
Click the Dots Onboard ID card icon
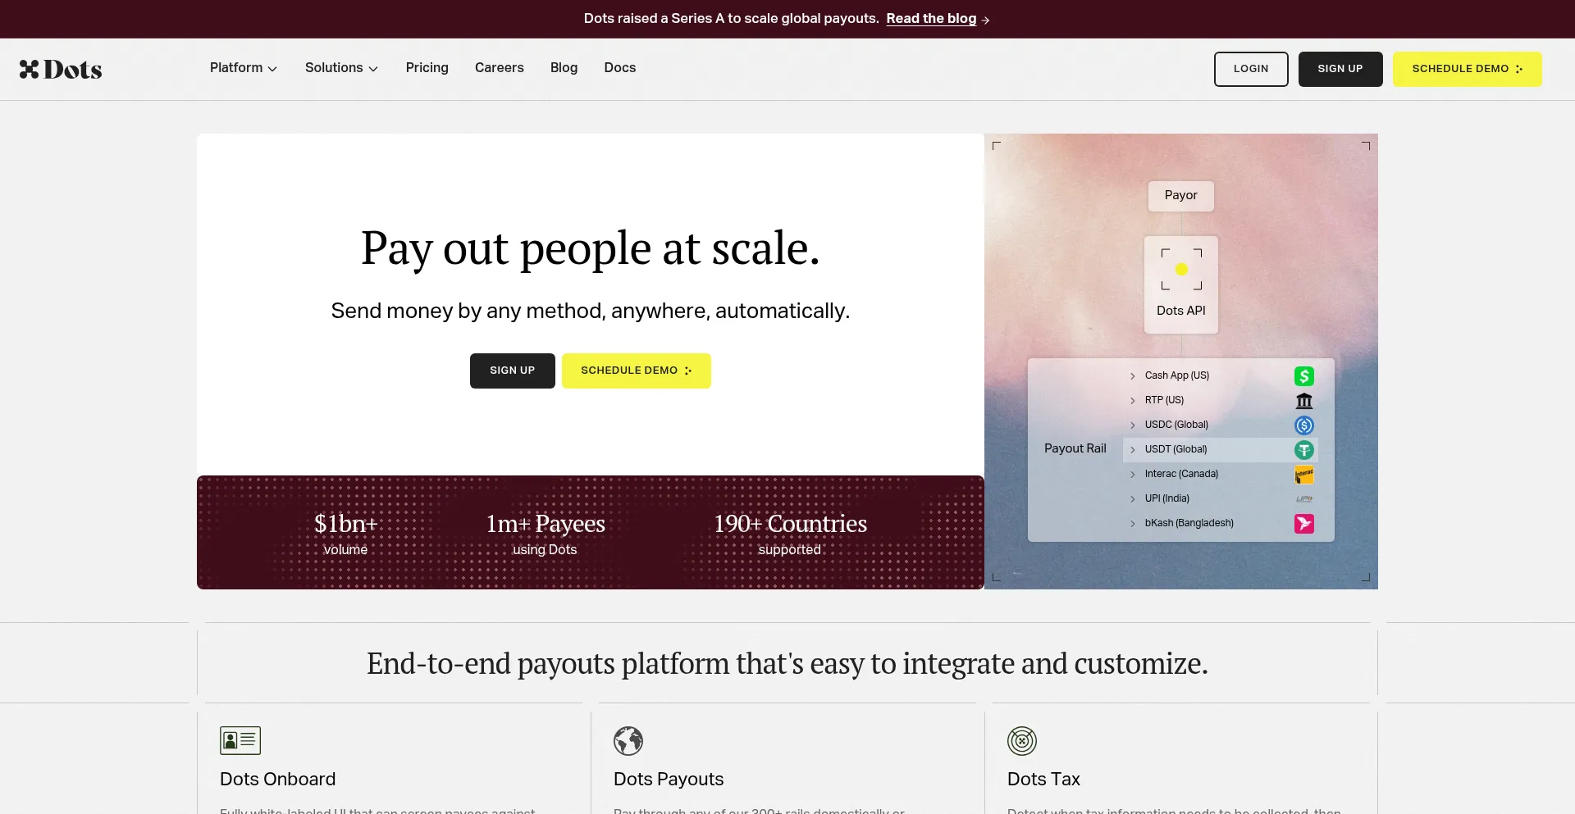tap(240, 741)
